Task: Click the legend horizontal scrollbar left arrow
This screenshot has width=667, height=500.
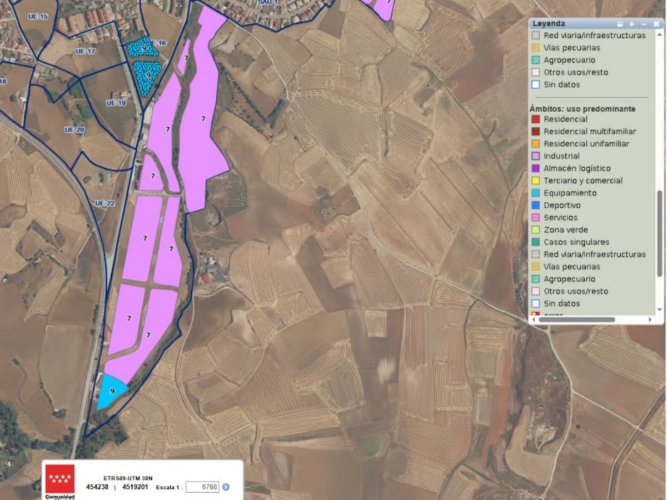Action: tap(534, 320)
